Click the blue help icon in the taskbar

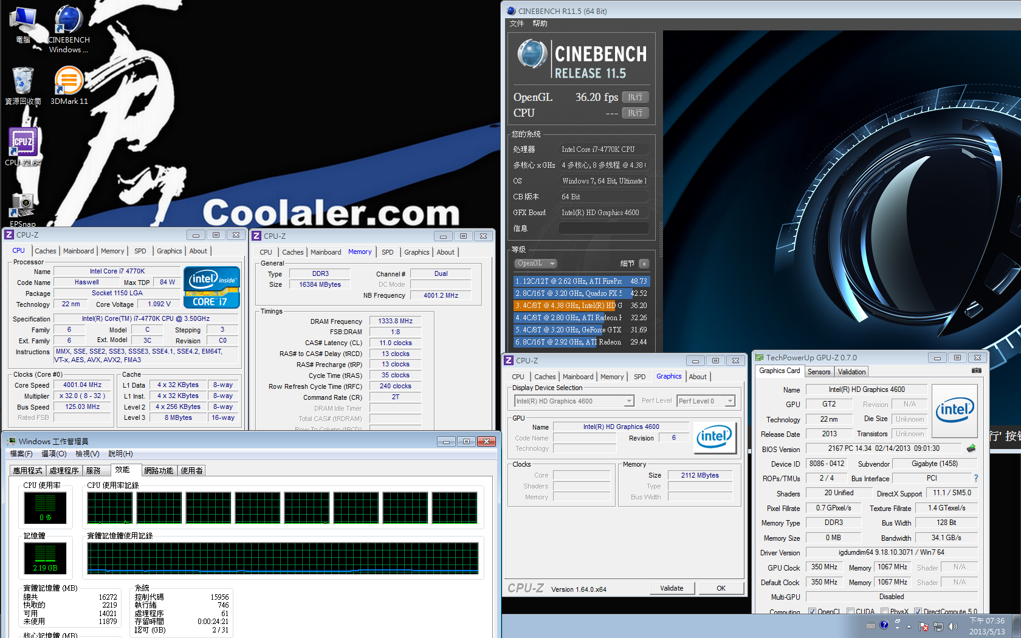pos(884,625)
